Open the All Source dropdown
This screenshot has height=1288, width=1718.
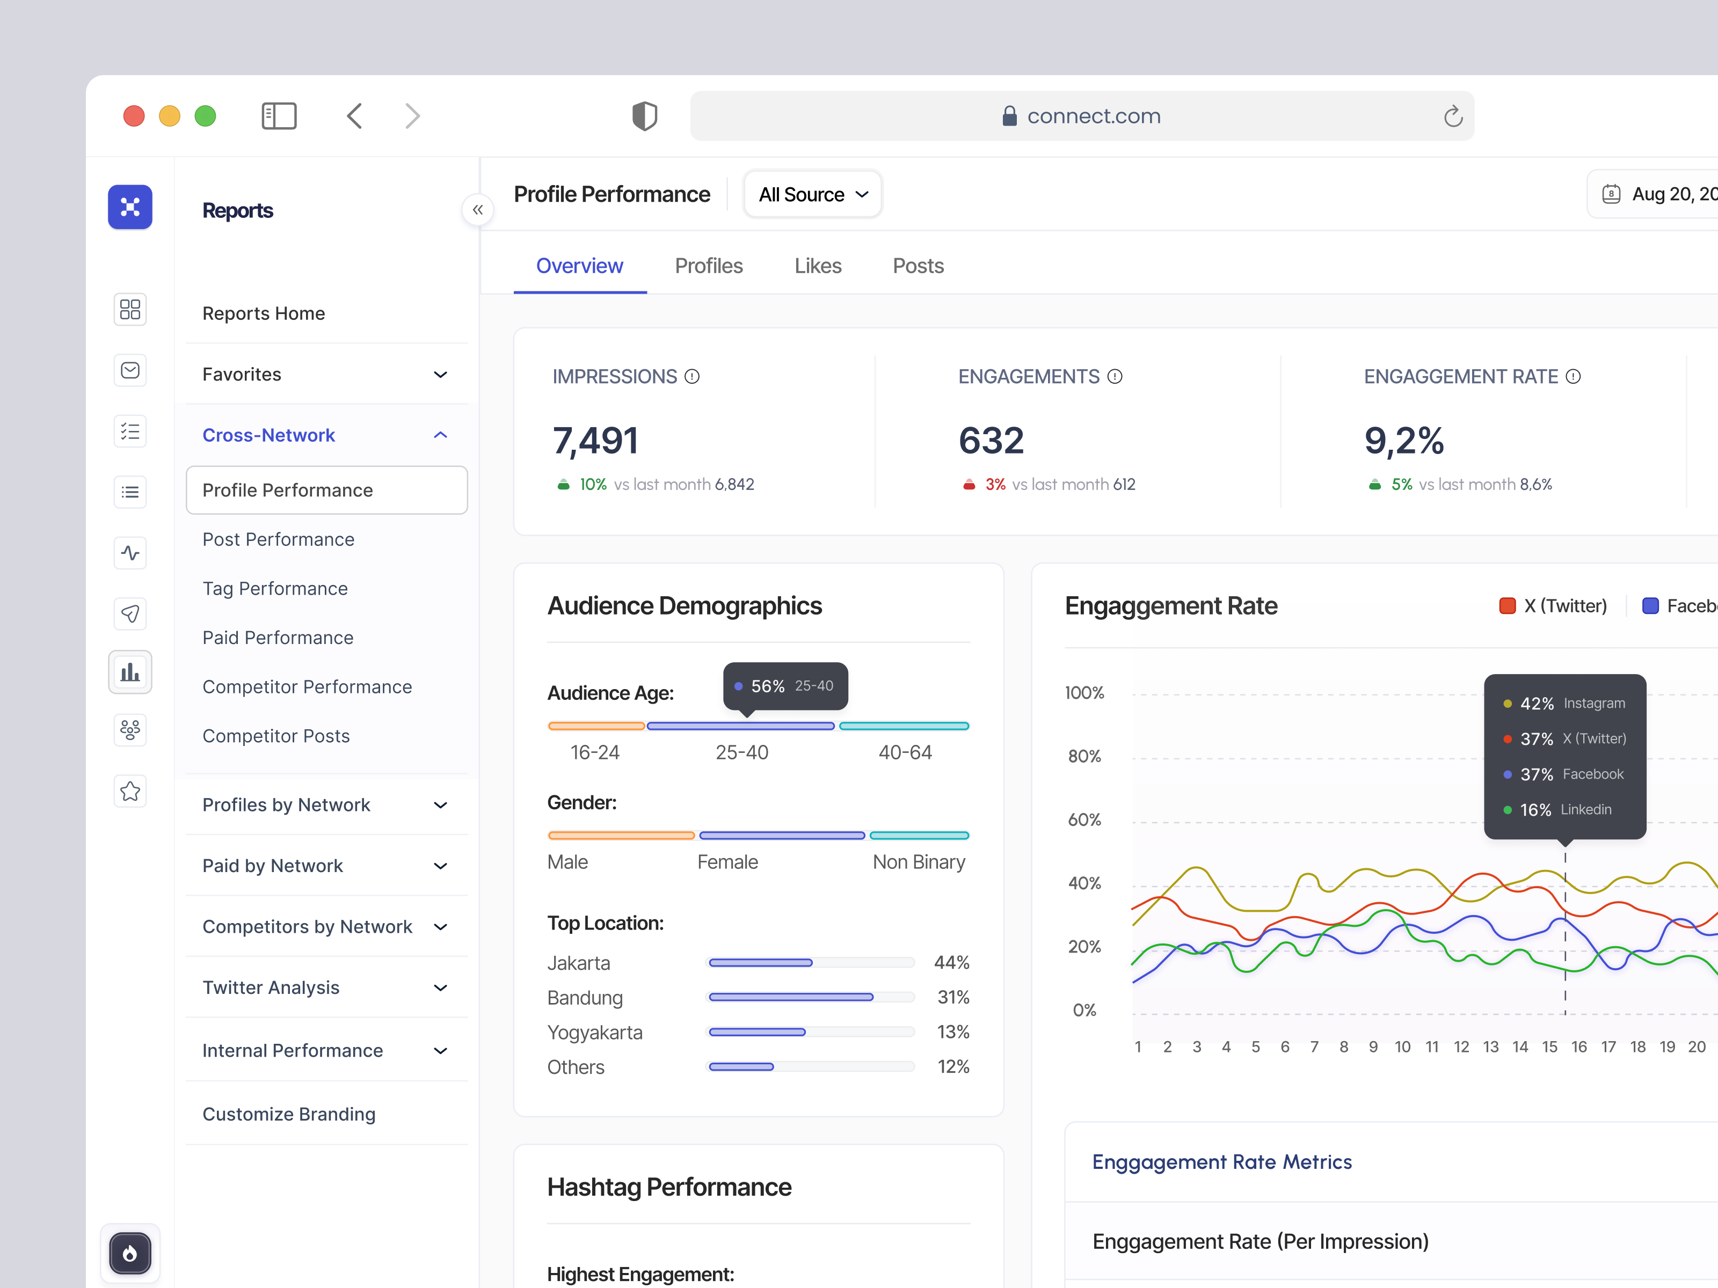pyautogui.click(x=812, y=194)
